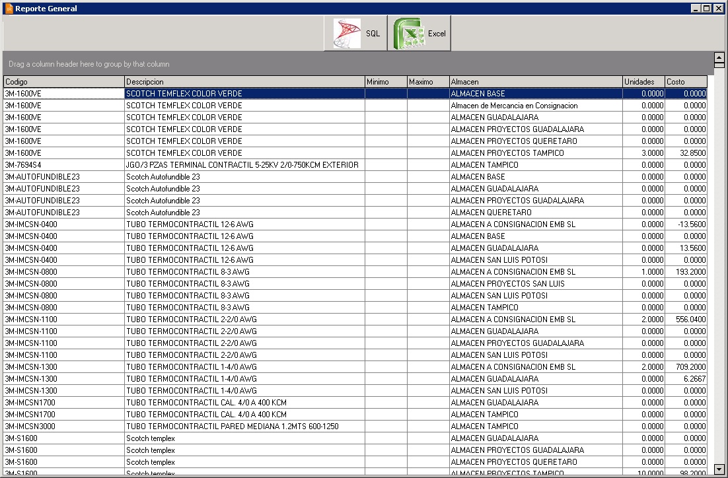728x478 pixels.
Task: Click the group-by column drop panel
Action: click(357, 64)
